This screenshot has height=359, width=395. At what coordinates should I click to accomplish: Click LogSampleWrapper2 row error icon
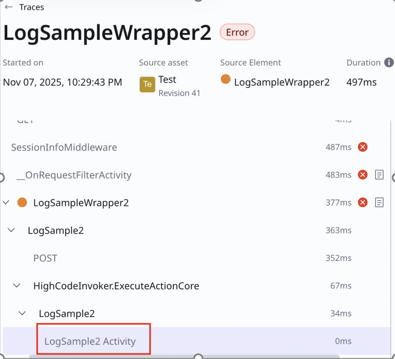click(x=362, y=202)
